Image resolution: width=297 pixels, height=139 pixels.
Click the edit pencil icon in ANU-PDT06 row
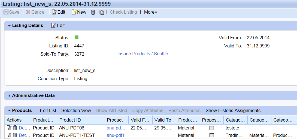tap(9, 128)
